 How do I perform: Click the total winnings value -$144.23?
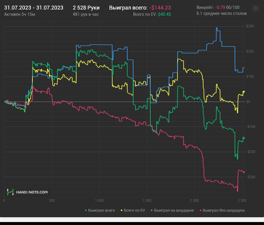coord(160,8)
